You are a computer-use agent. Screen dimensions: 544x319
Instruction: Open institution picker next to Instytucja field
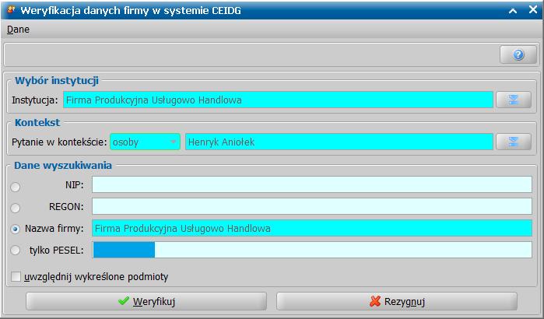514,100
